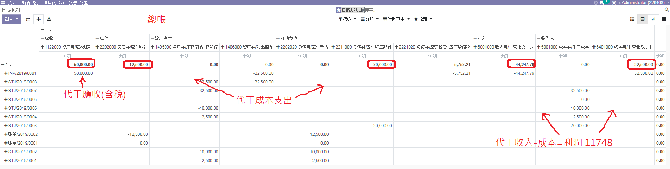This screenshot has height=169, width=670.
Task: Collapse the 合计 row header
Action: [x=7, y=65]
